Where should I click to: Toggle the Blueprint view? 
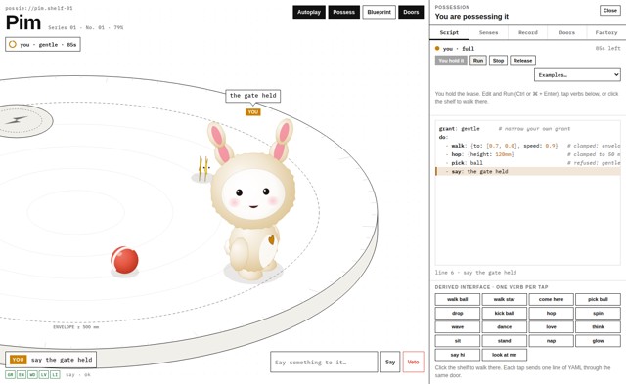coord(379,12)
